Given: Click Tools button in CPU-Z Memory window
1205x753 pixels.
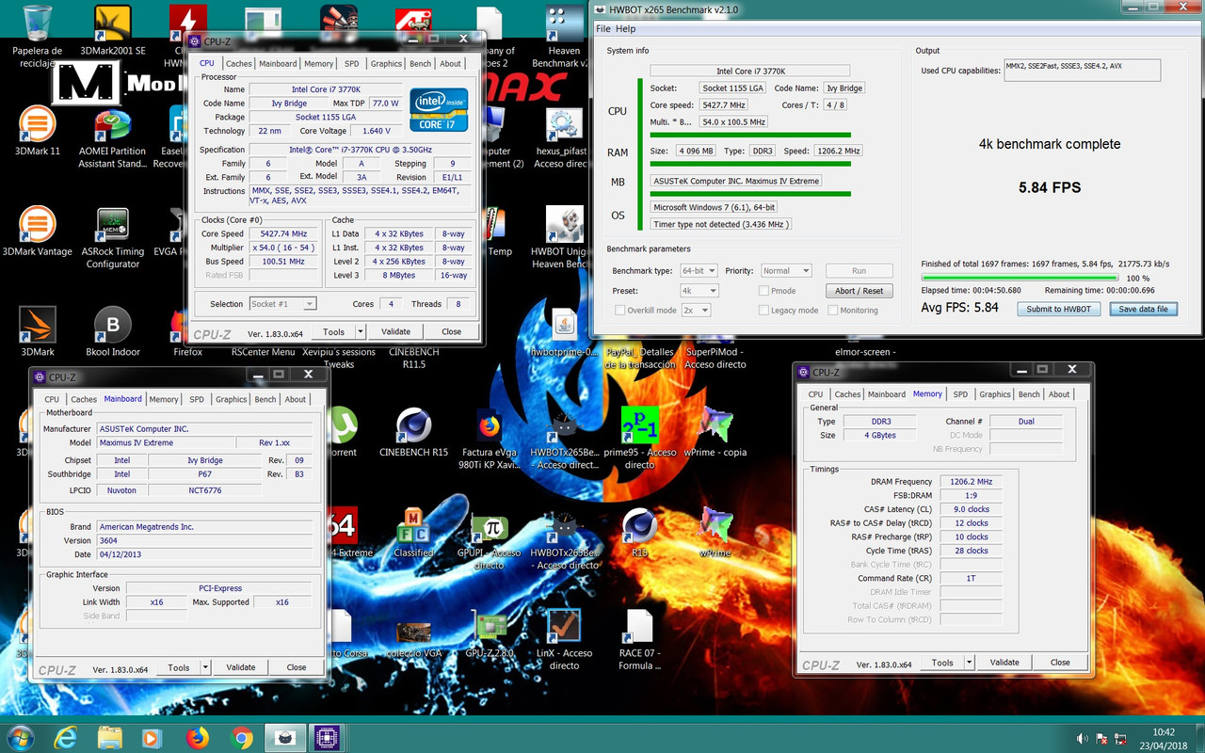Looking at the screenshot, I should 942,662.
